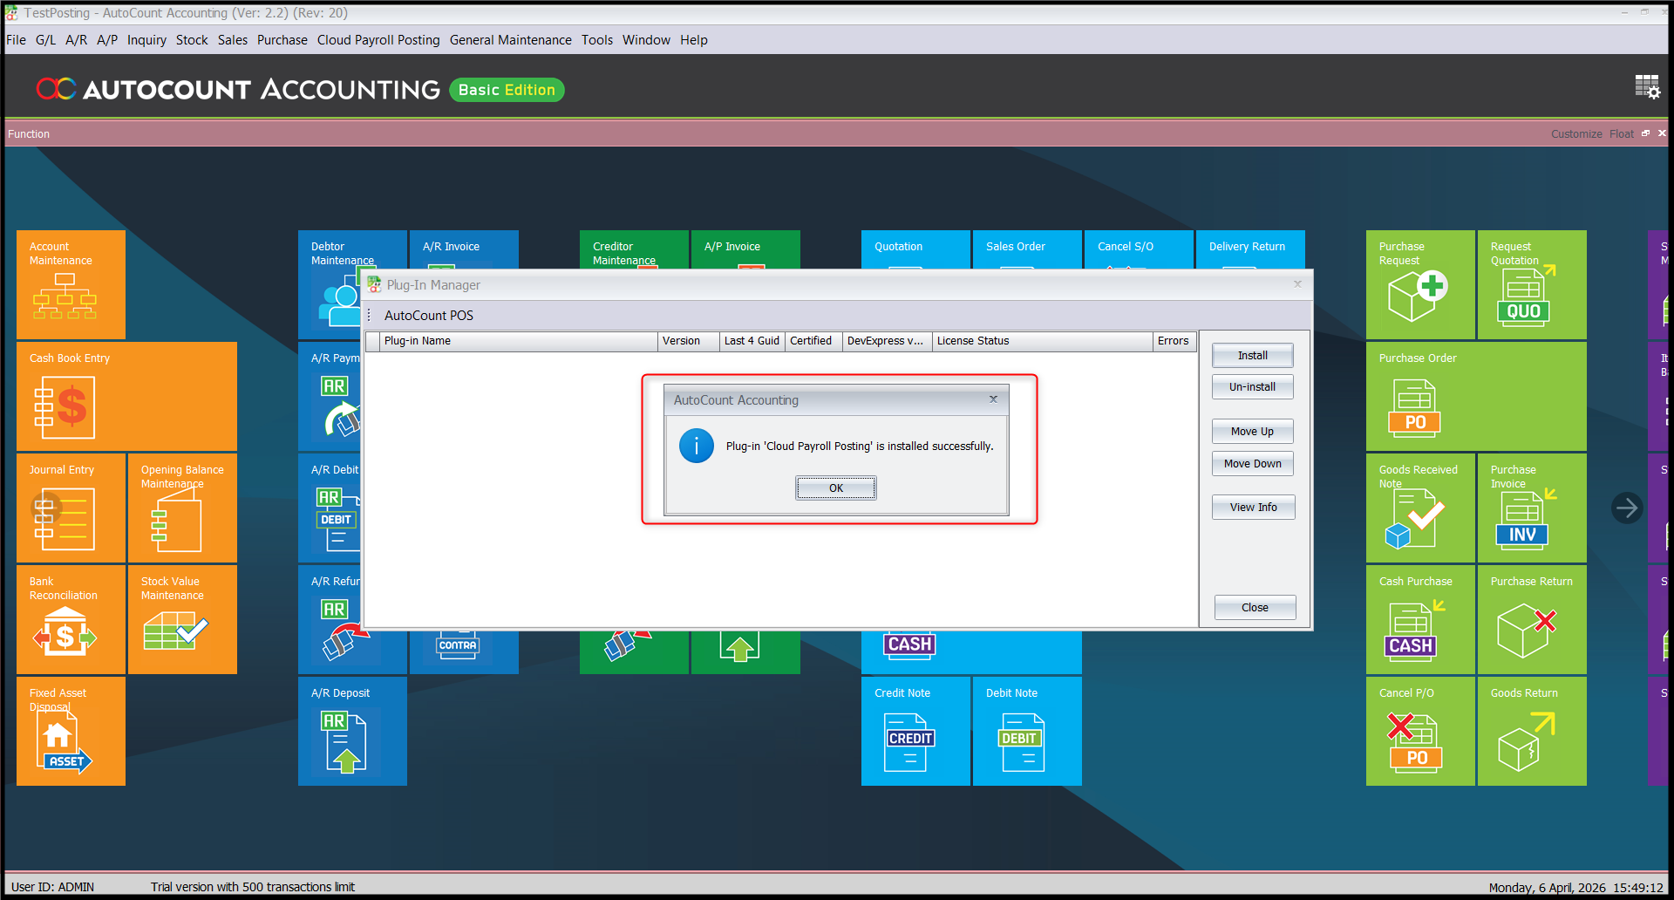The image size is (1674, 900).
Task: Click Close button in Plug-In Manager
Action: point(1255,607)
